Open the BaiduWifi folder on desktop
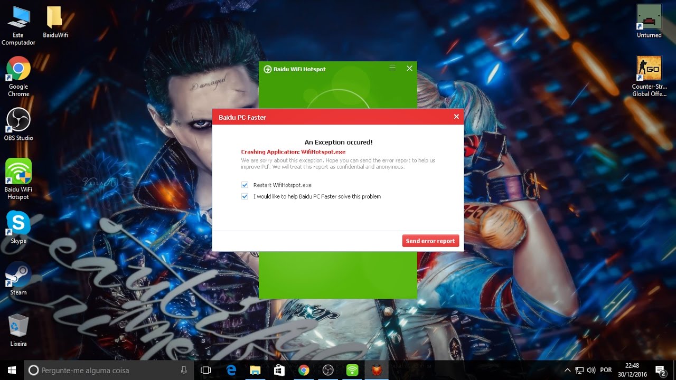Image resolution: width=676 pixels, height=380 pixels. (x=55, y=23)
